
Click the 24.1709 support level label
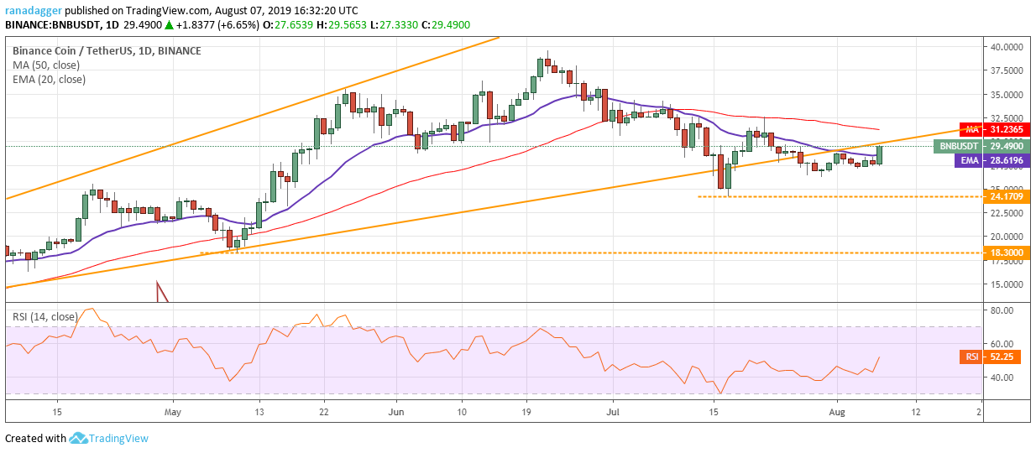1007,196
